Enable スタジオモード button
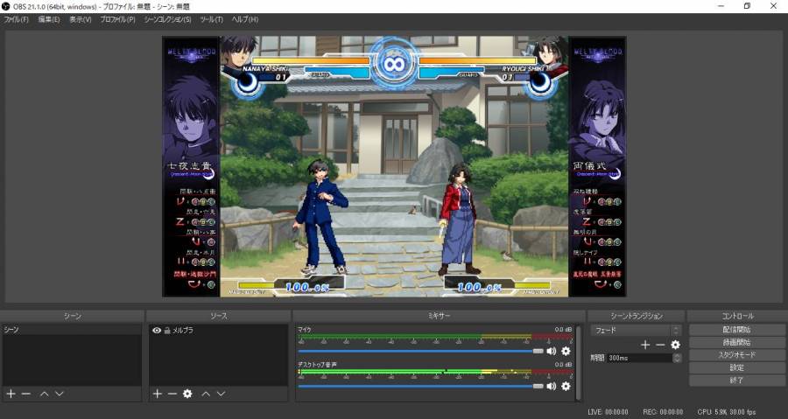This screenshot has height=419, width=788. click(x=736, y=355)
